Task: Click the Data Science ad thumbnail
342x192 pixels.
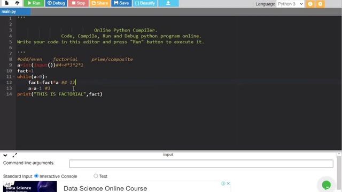Action: click(30, 187)
